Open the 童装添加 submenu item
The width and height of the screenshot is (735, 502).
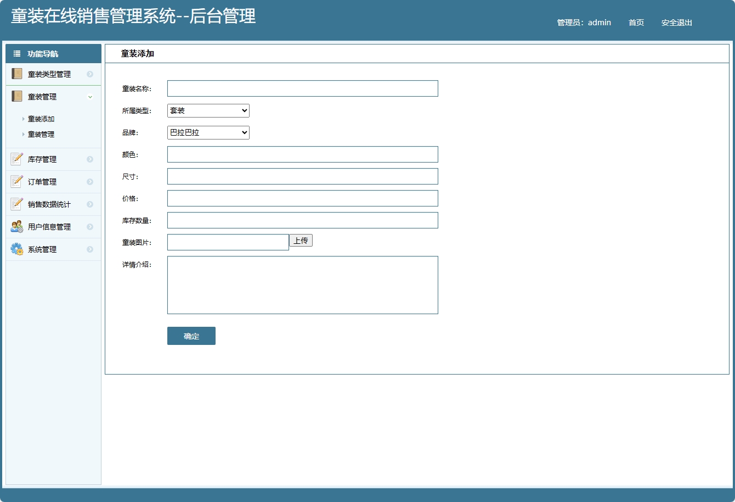[x=39, y=118]
